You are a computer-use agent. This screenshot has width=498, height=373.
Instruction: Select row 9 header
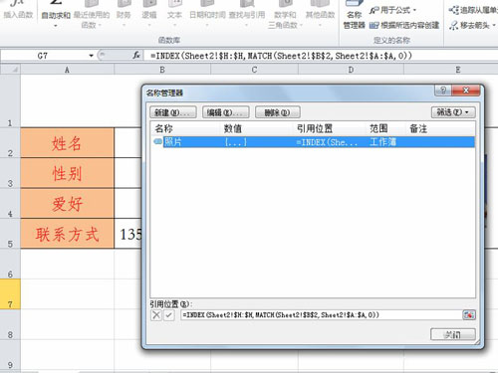[x=10, y=355]
